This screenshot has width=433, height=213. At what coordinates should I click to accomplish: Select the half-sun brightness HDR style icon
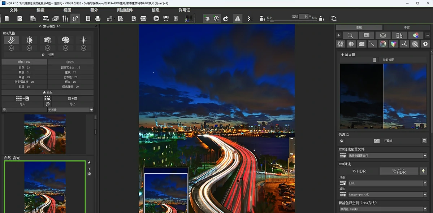pos(29,40)
